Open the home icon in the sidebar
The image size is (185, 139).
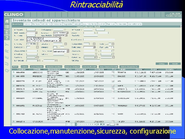pyautogui.click(x=7, y=21)
